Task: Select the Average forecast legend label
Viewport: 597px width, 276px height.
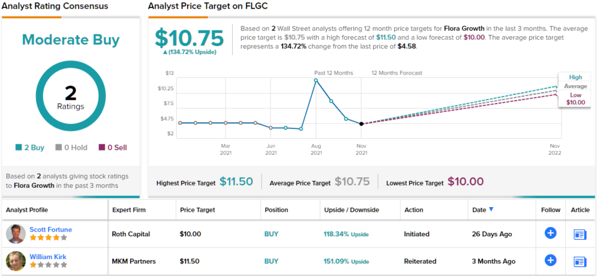Action: coord(575,86)
